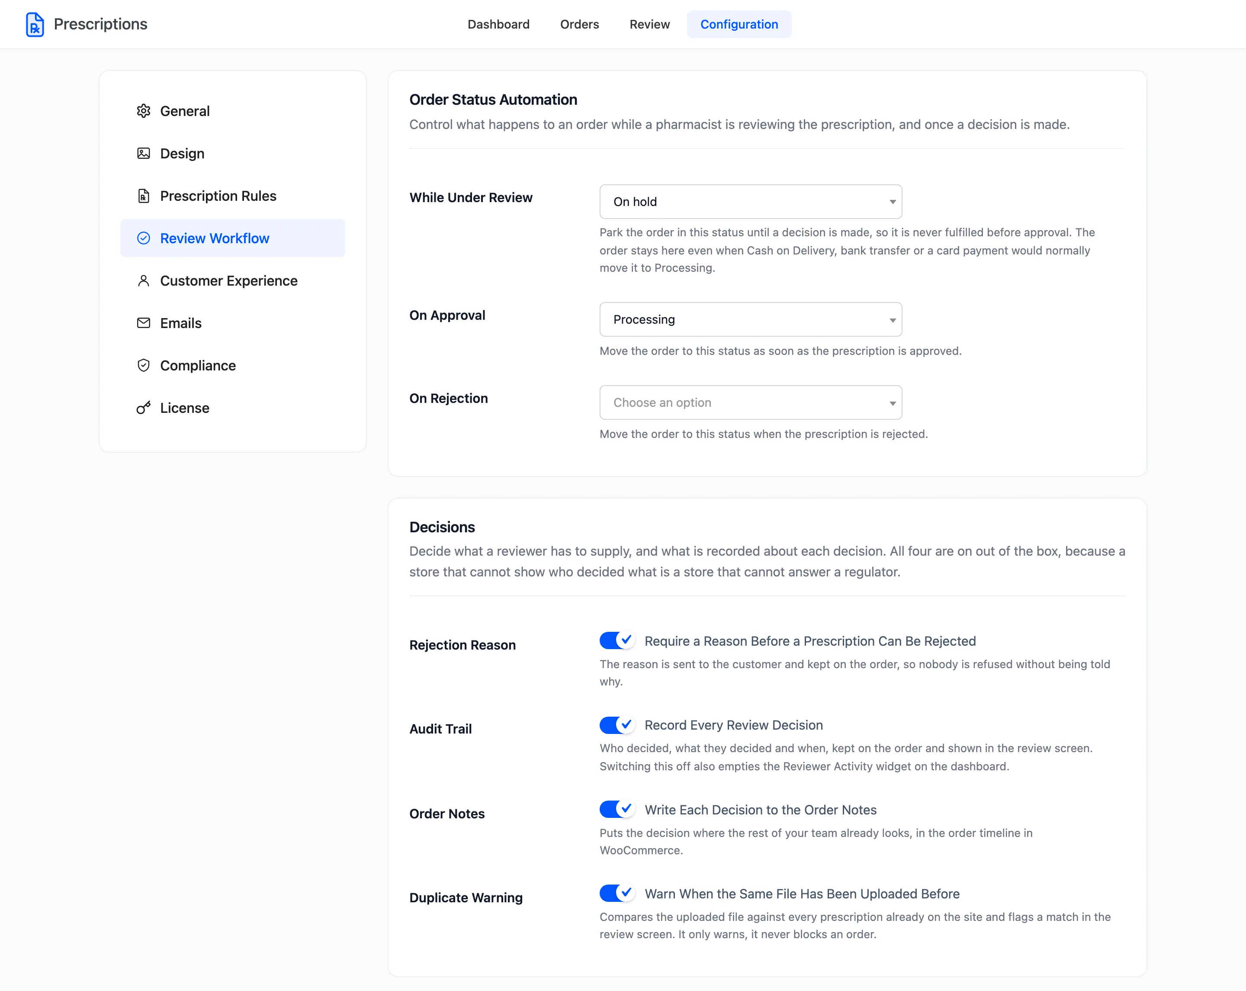Click the Compliance shield icon

coord(143,365)
